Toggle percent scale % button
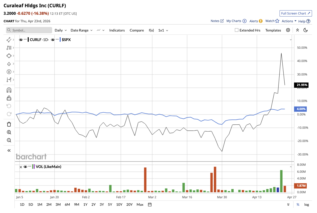Image resolution: width=317 pixels, height=213 pixels. (298, 204)
